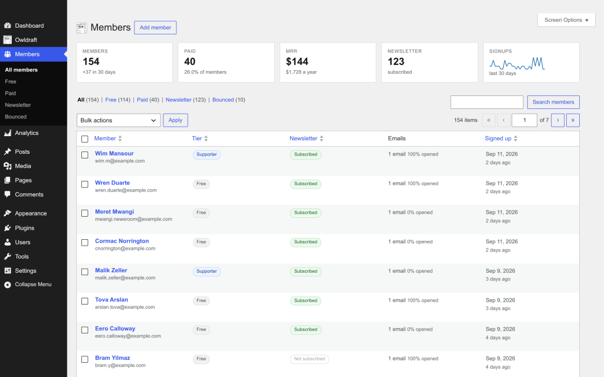604x377 pixels.
Task: Click the first page double-arrow button
Action: point(488,120)
